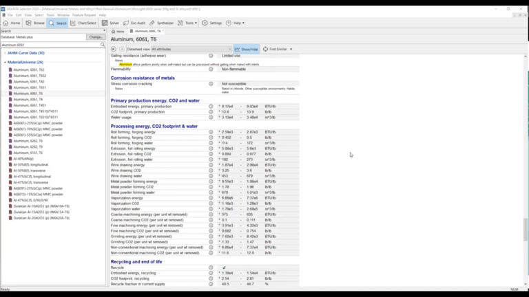Open the View menu

coord(28,15)
